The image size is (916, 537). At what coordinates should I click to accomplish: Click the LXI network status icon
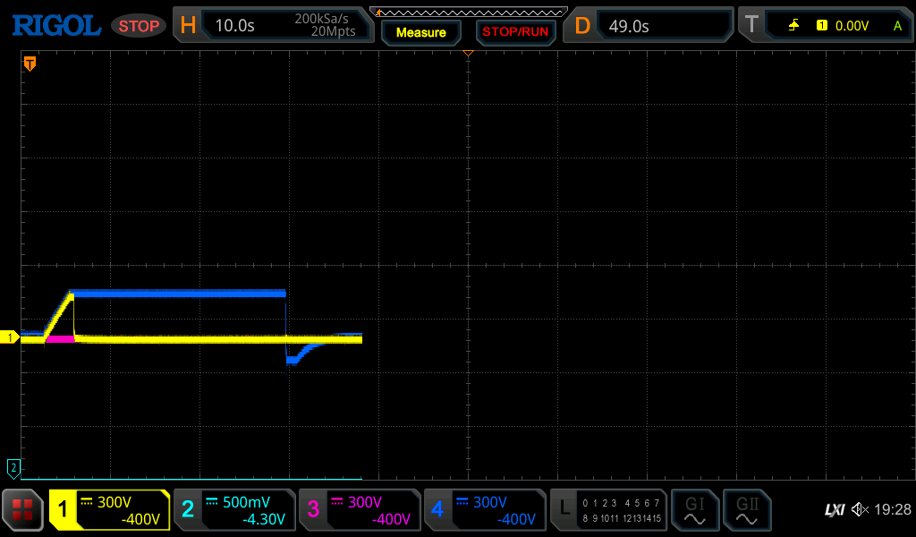pos(834,510)
